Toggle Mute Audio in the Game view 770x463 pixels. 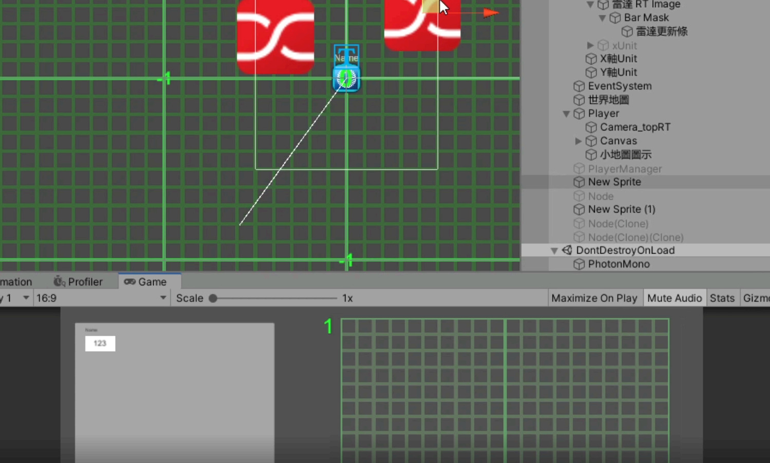675,298
